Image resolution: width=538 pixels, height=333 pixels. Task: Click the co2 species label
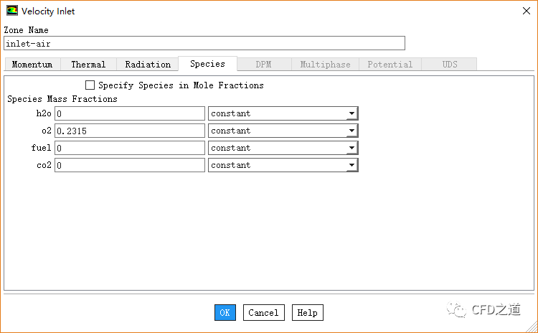[44, 165]
